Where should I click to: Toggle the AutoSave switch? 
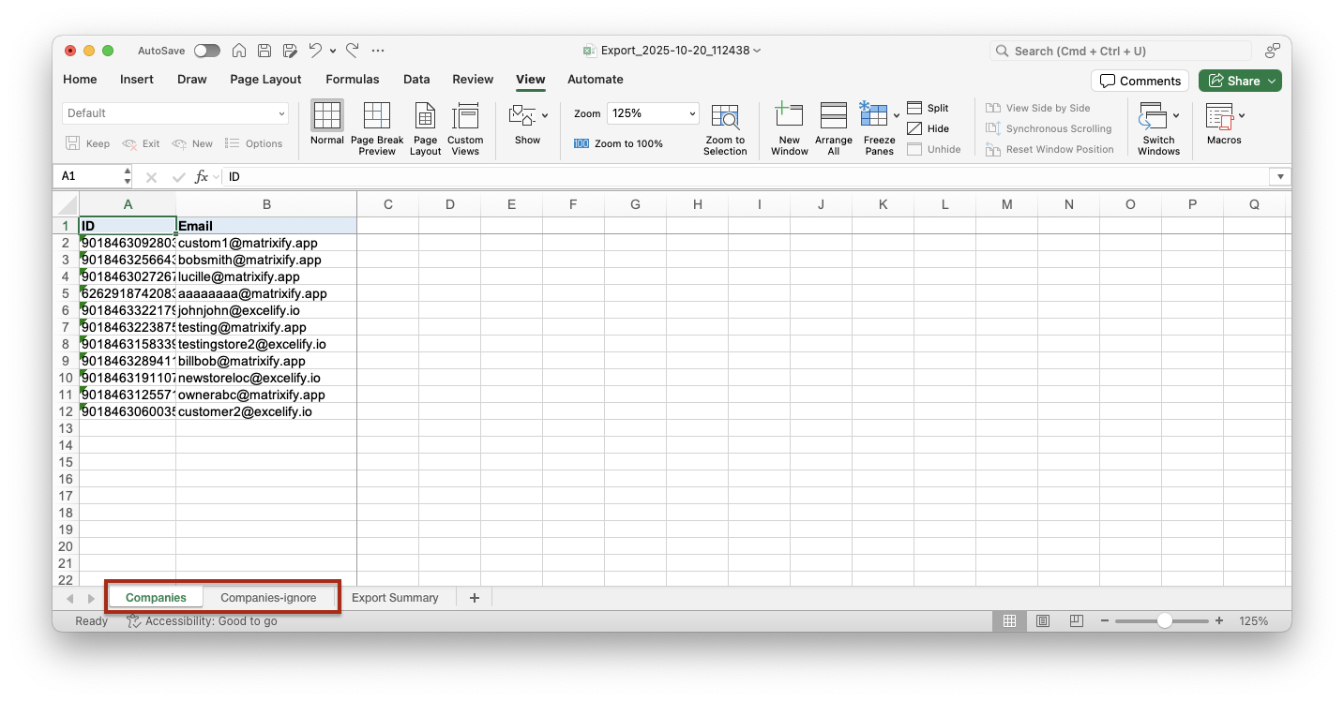206,51
